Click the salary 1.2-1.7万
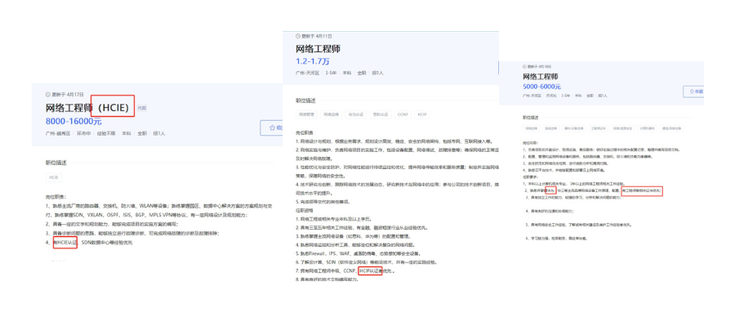Image resolution: width=735 pixels, height=313 pixels. click(x=313, y=61)
